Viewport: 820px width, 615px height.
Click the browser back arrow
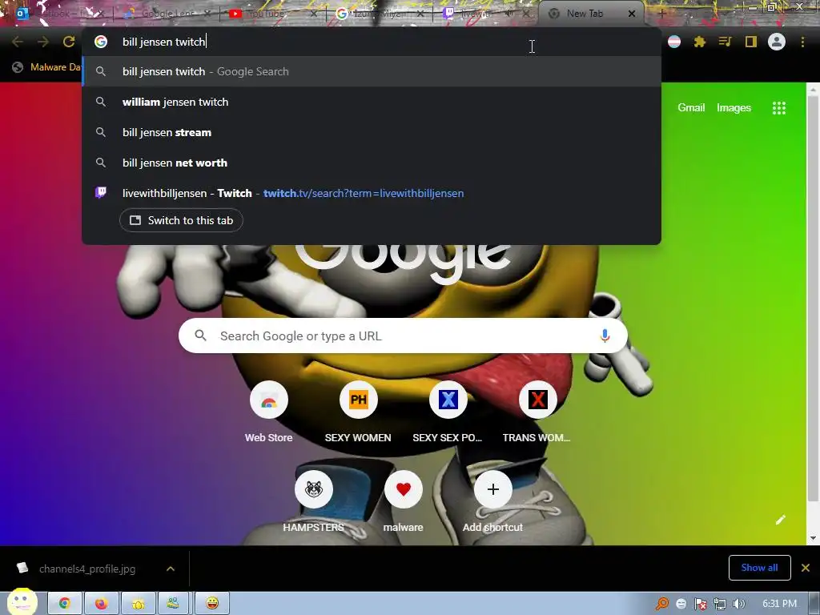(18, 42)
